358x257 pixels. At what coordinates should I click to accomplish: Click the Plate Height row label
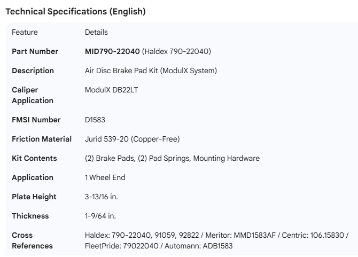click(34, 197)
